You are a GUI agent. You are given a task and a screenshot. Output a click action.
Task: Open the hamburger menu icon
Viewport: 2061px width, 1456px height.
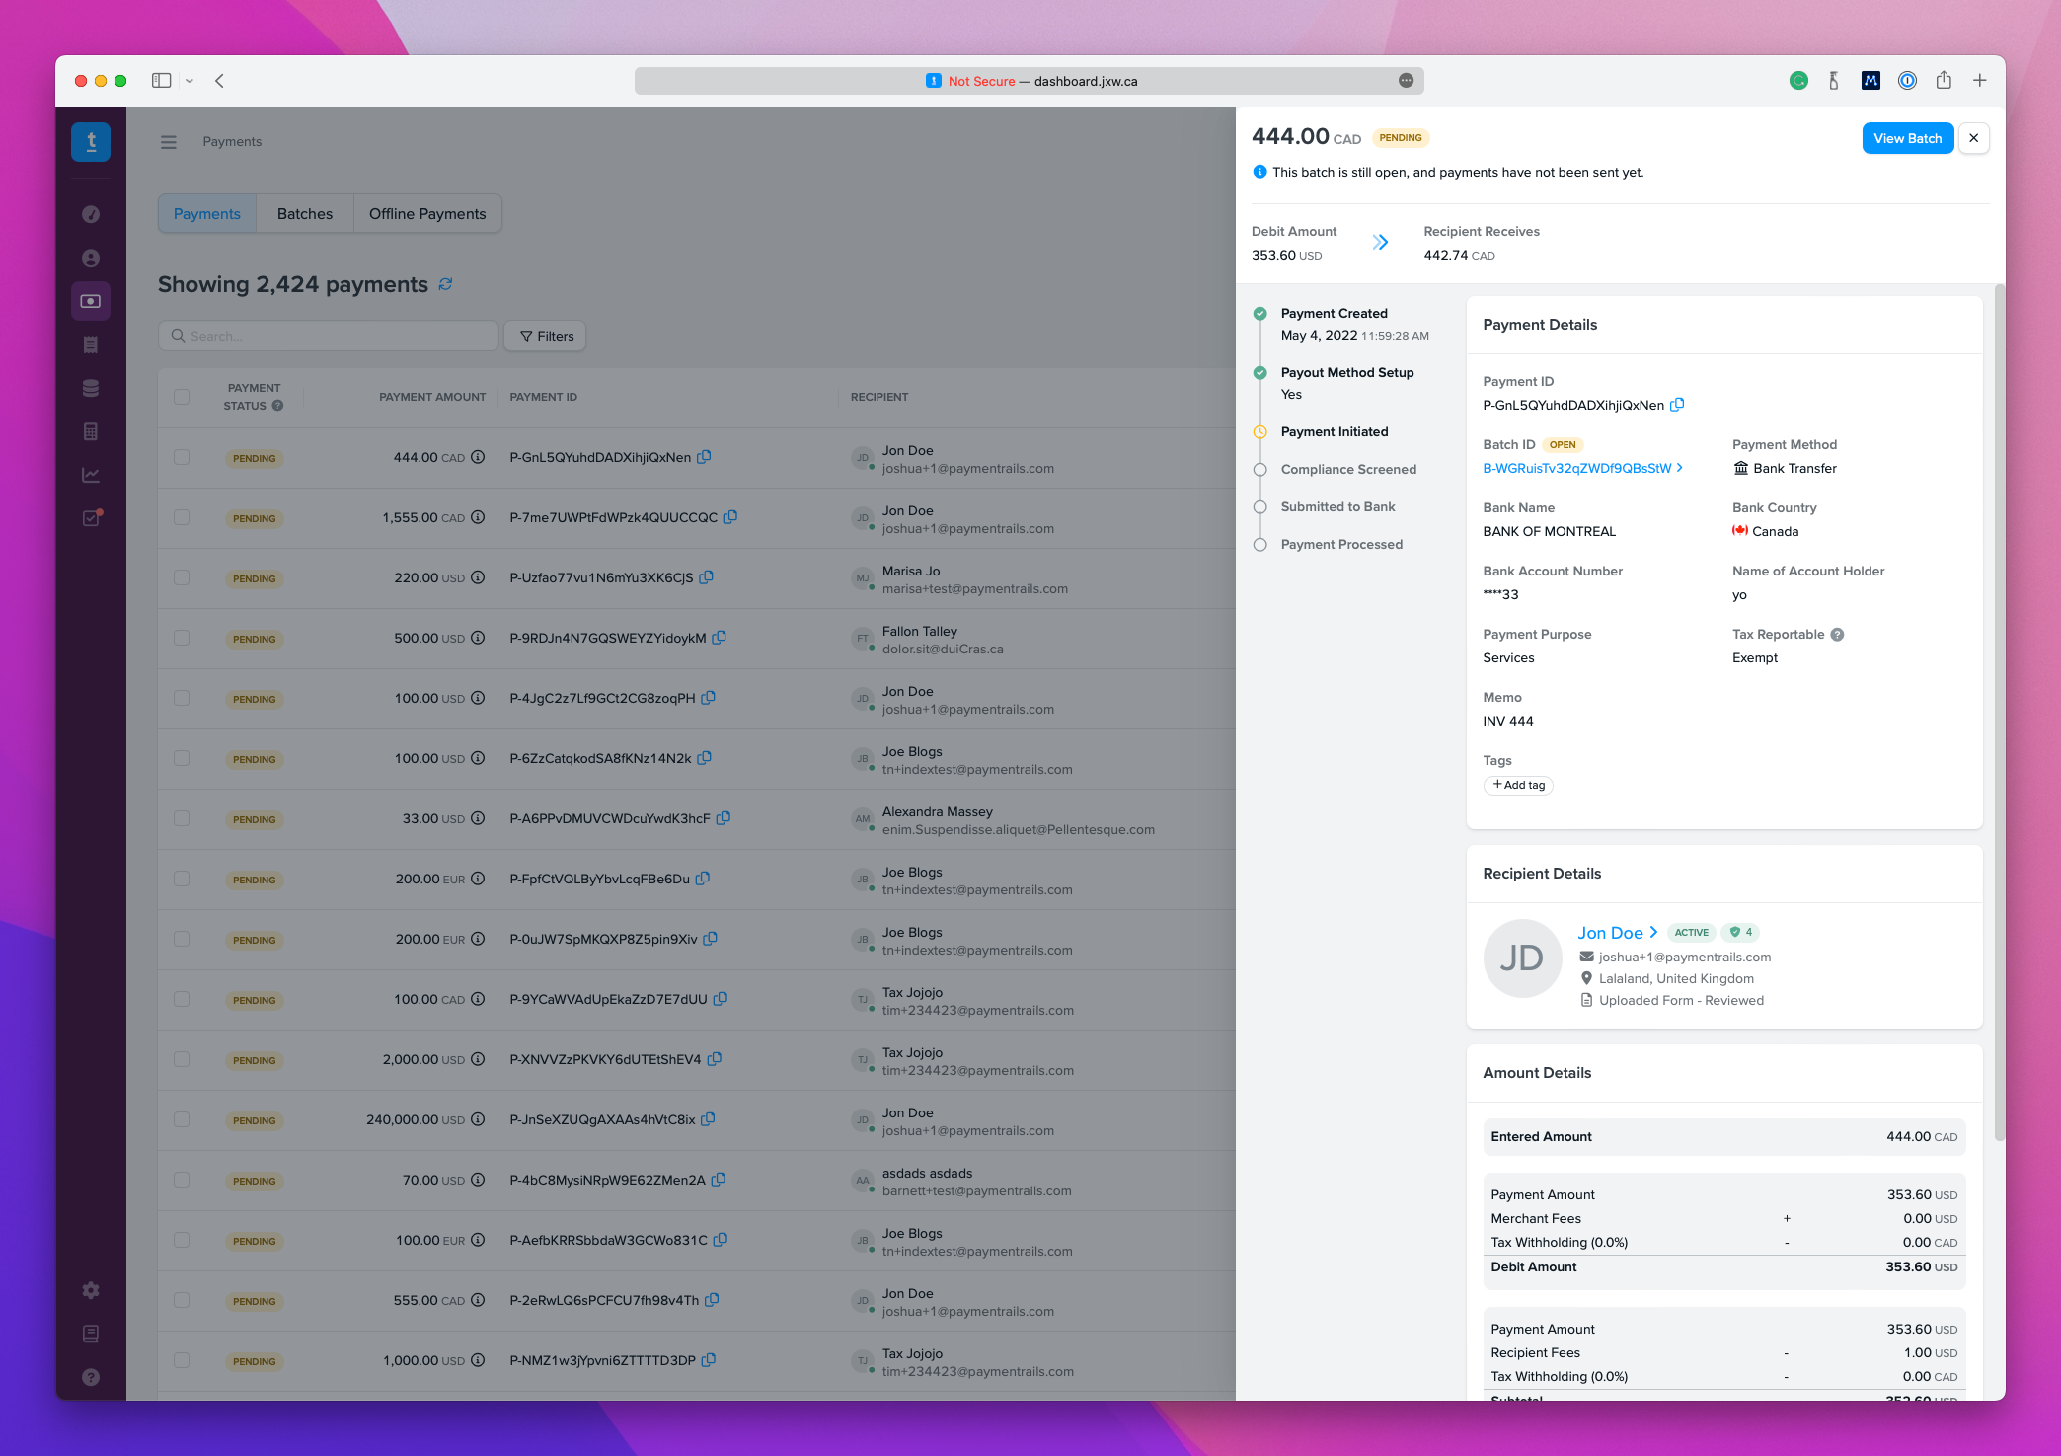pos(169,142)
